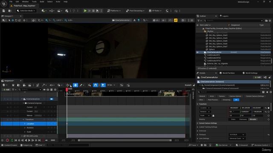Open the content browse icon next to save
273x153 pixels.
click(10, 11)
